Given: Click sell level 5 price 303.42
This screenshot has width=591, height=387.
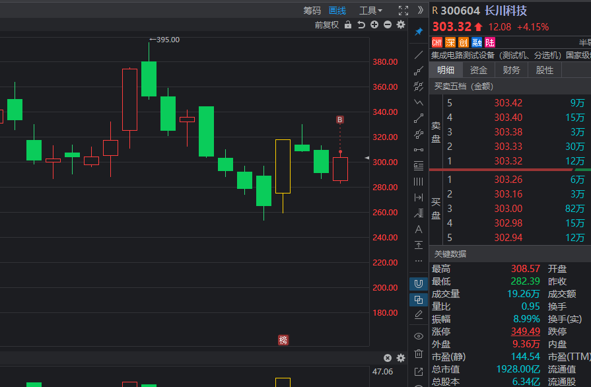Looking at the screenshot, I should point(508,103).
